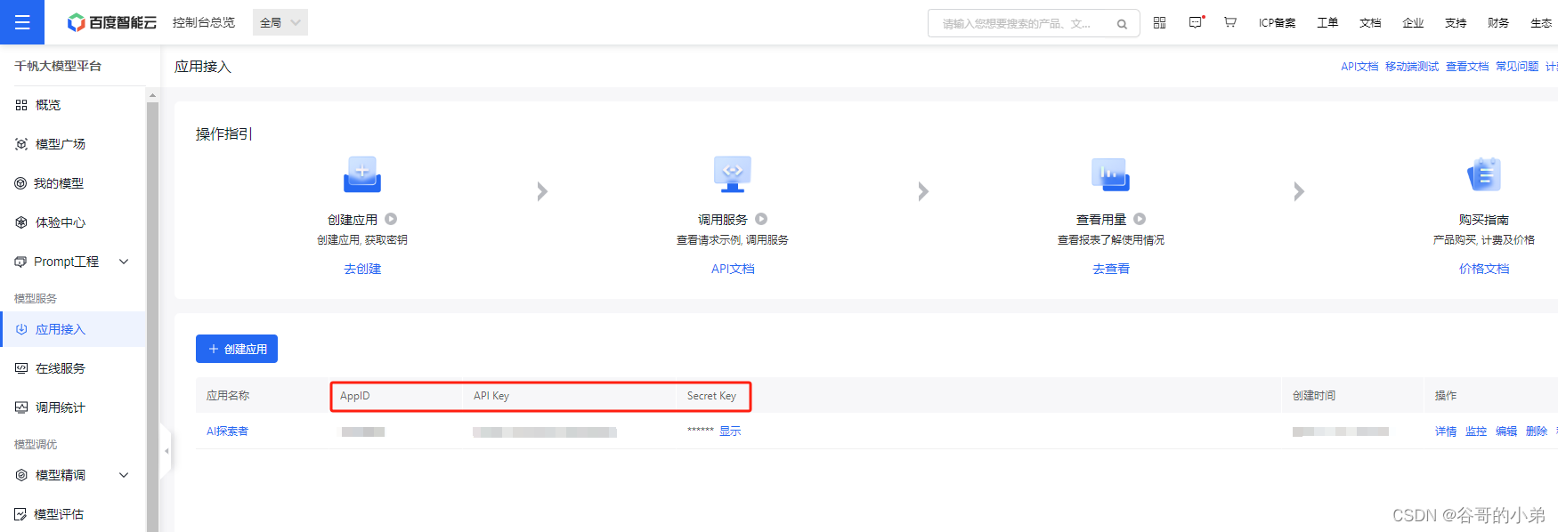The height and width of the screenshot is (532, 1558).
Task: Click the 模型评估 sidebar icon
Action: tap(20, 514)
